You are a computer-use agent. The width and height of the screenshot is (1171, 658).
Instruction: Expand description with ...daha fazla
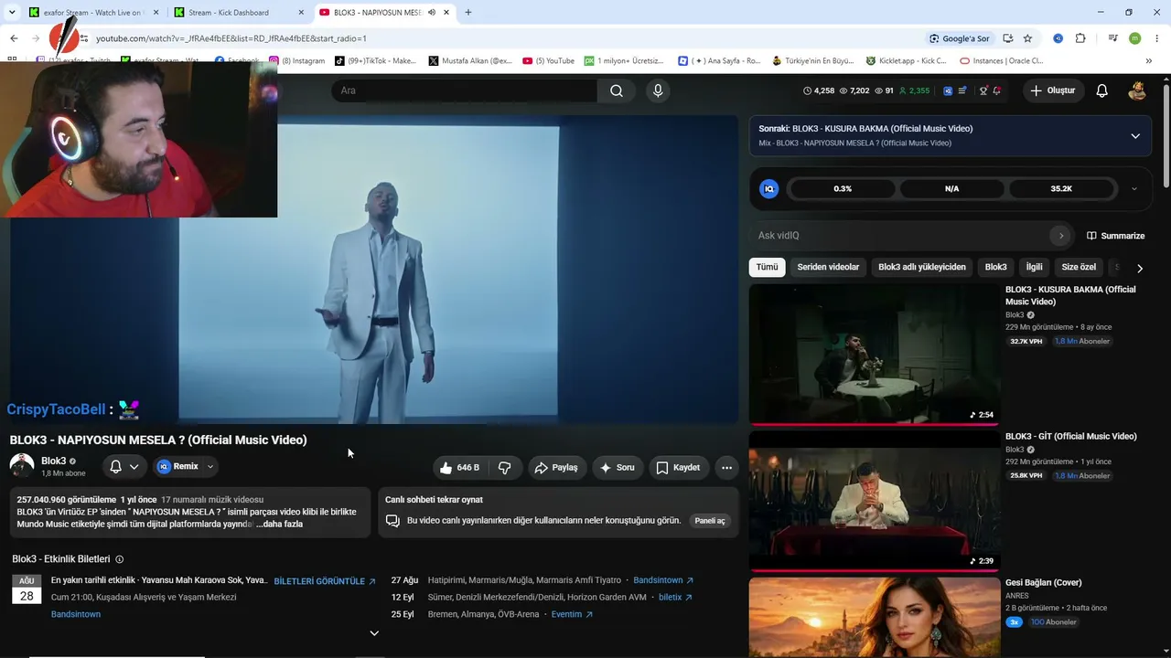point(279,525)
